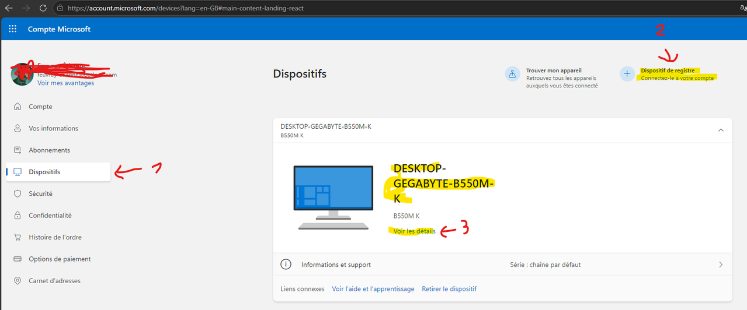The width and height of the screenshot is (747, 310).
Task: Click the Voir les détails link
Action: (x=414, y=231)
